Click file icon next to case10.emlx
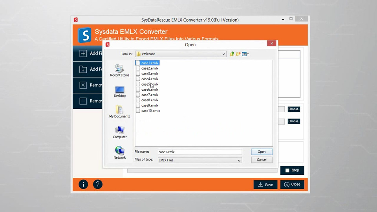This screenshot has height=212, width=377. coord(138,111)
